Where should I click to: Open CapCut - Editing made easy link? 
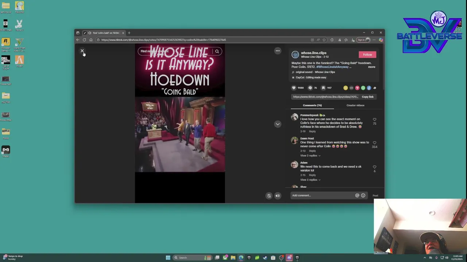click(x=311, y=78)
